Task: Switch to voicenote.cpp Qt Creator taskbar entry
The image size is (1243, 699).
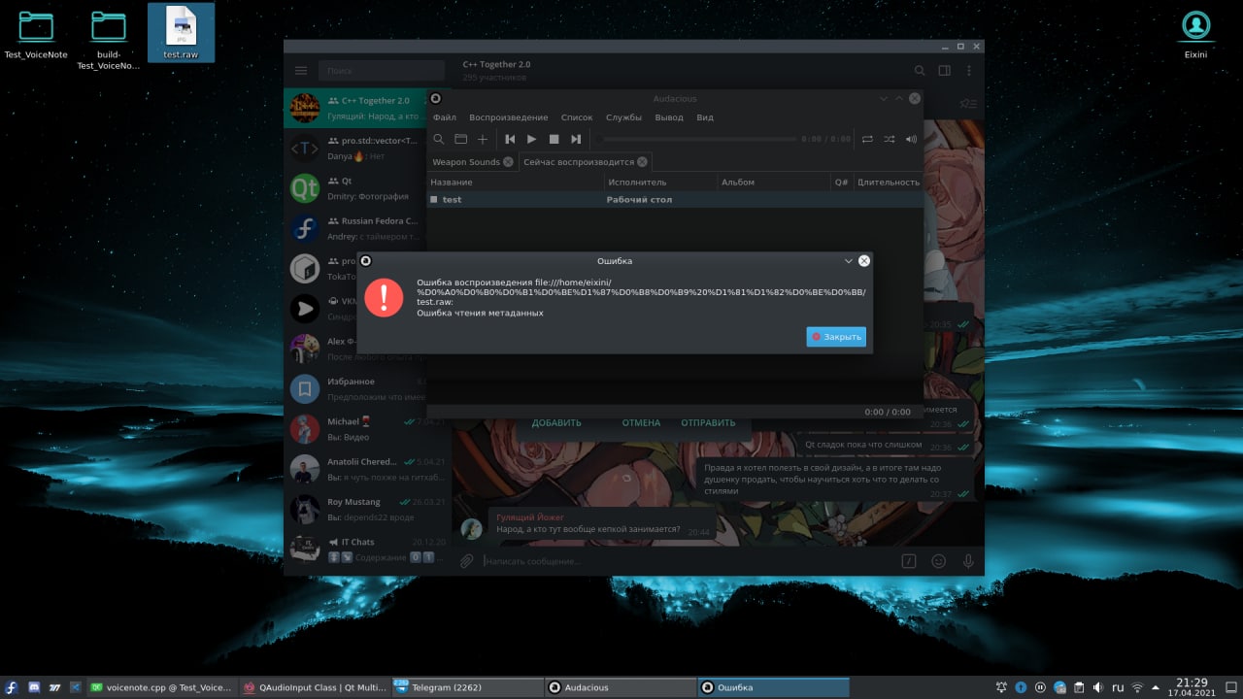Action: click(x=161, y=687)
